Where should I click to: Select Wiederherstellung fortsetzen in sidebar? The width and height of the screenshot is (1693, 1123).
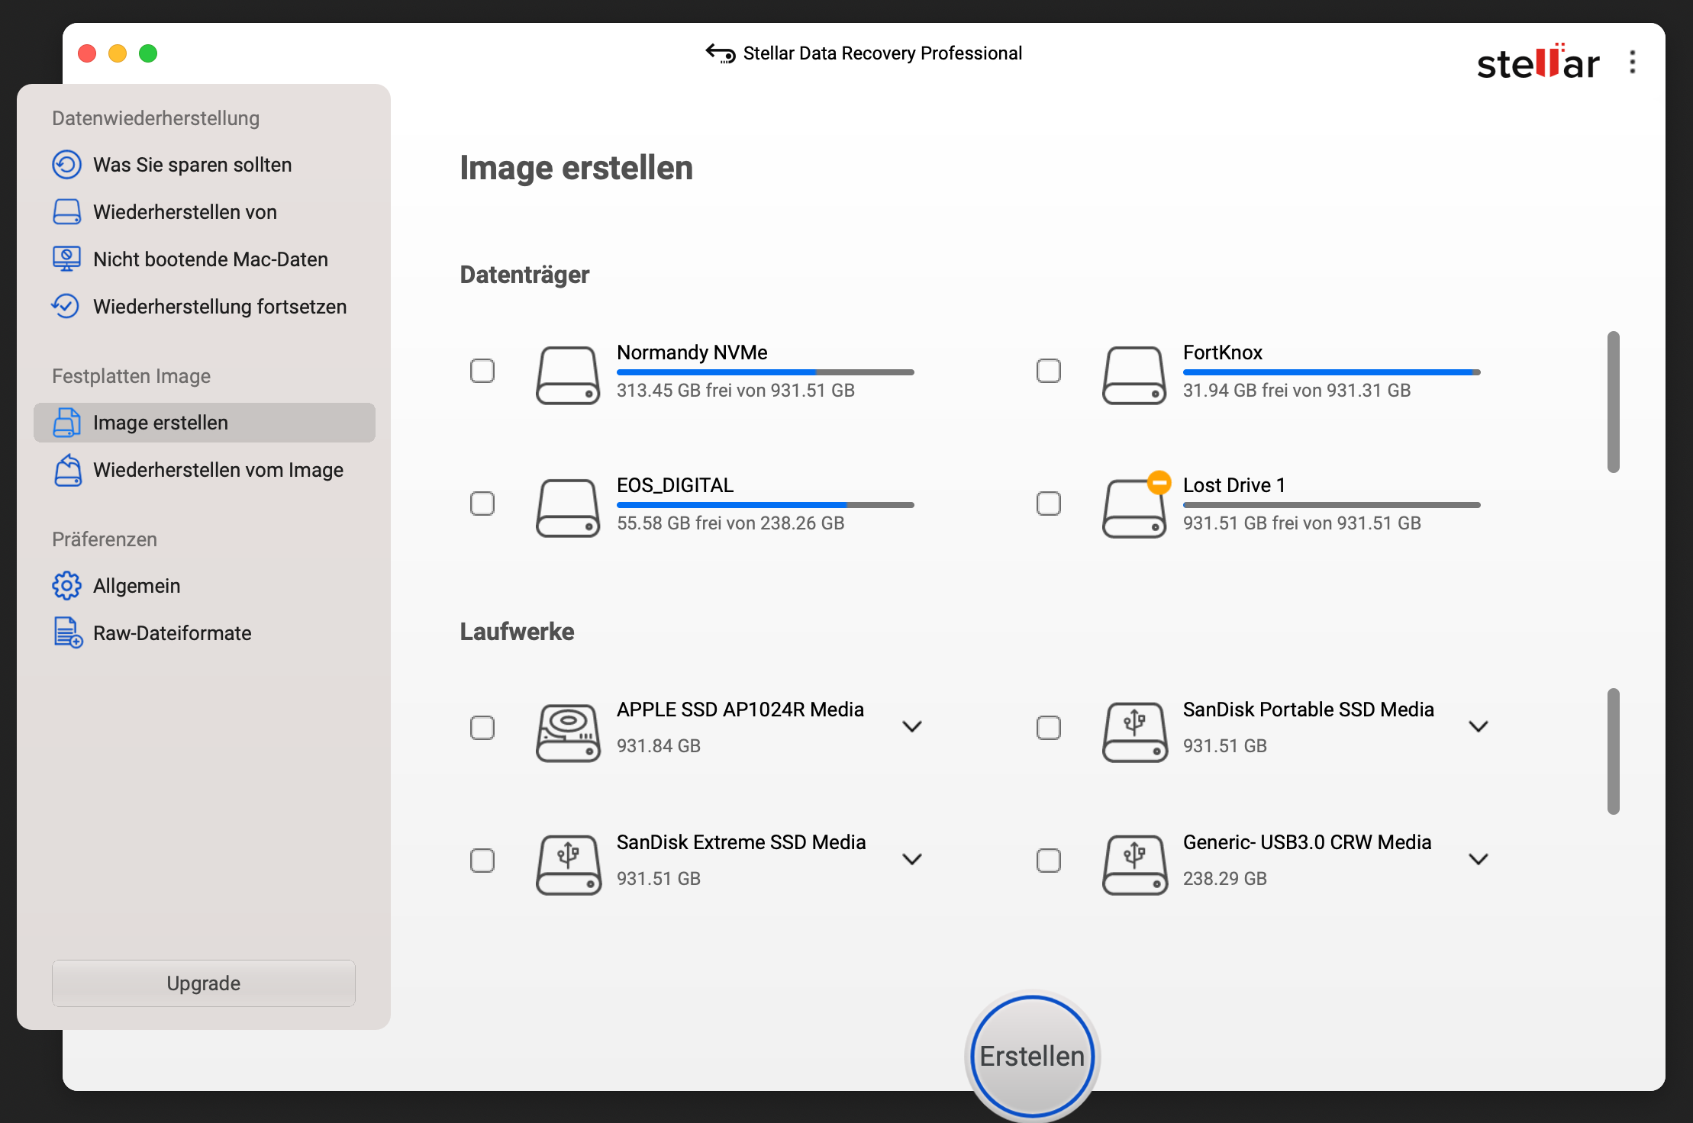click(205, 307)
